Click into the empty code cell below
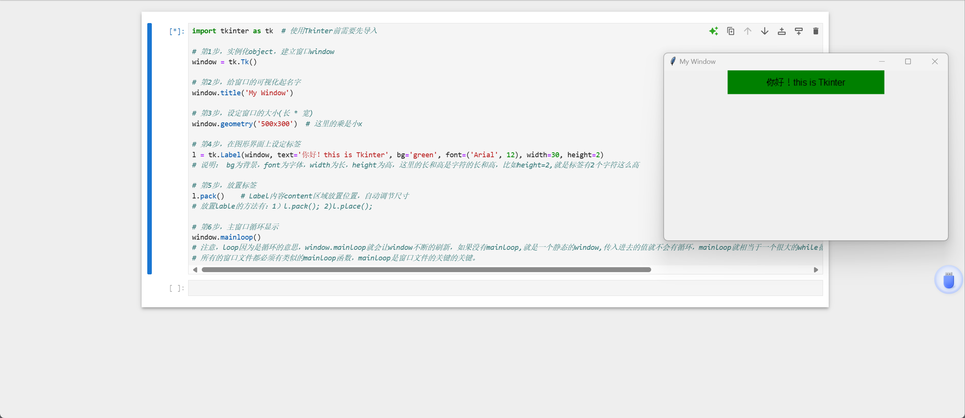The image size is (965, 418). [x=505, y=288]
